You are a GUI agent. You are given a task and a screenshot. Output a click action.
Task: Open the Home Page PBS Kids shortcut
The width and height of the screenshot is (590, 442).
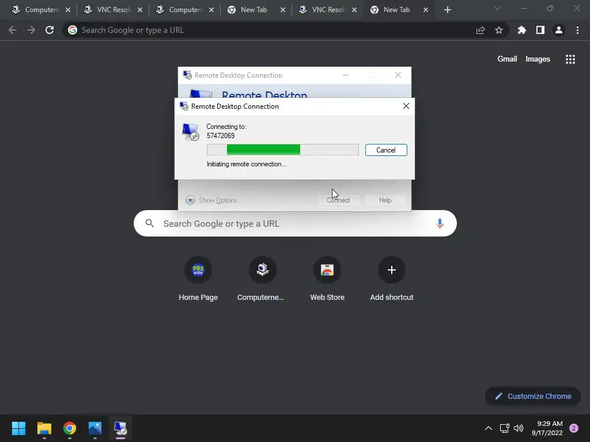(x=198, y=279)
